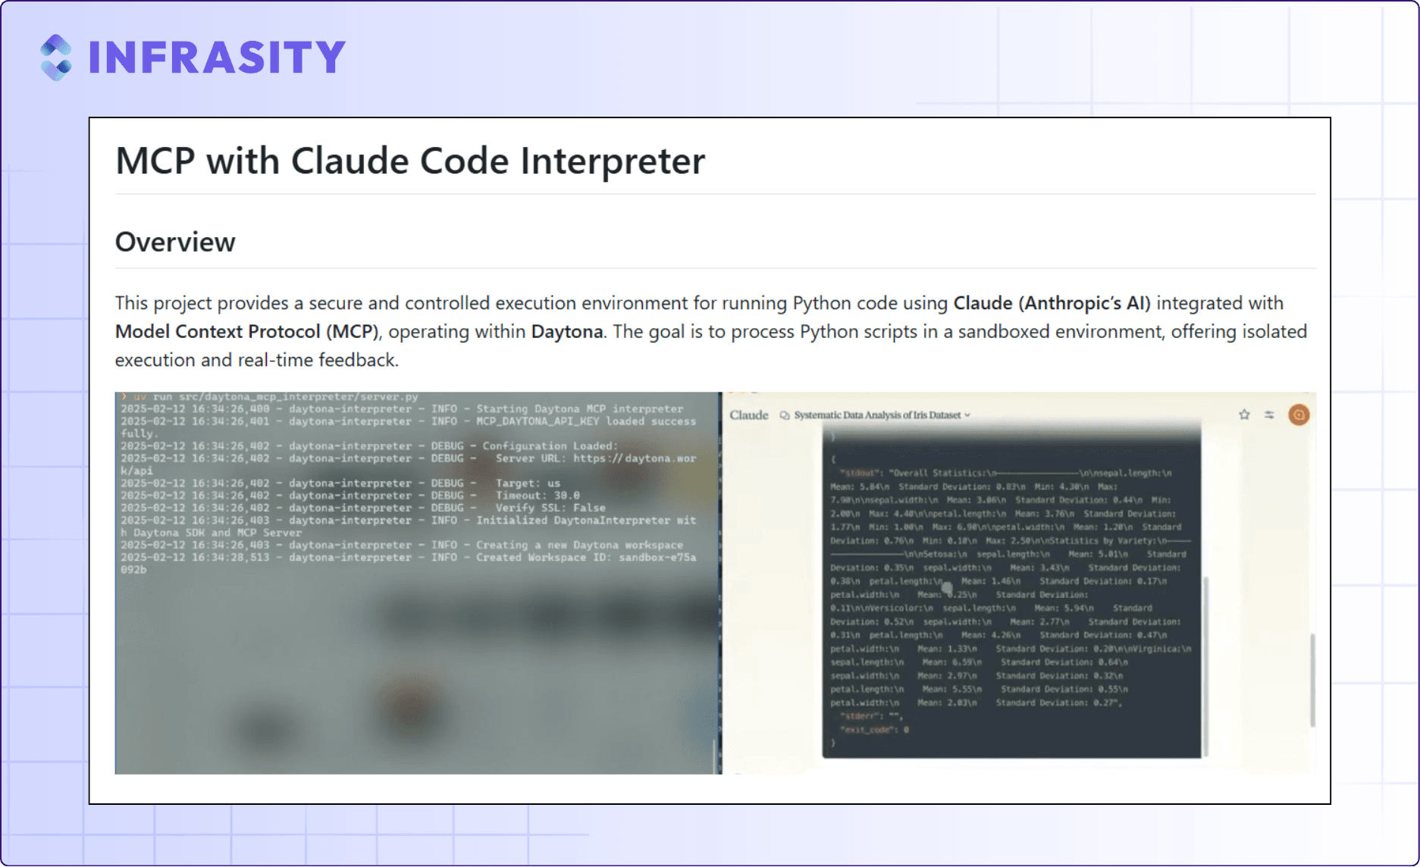Click the uv run server.py command line
The width and height of the screenshot is (1420, 867).
270,396
